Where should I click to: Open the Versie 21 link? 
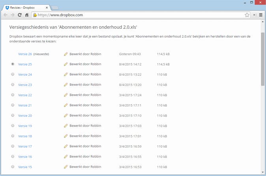[x=25, y=105]
